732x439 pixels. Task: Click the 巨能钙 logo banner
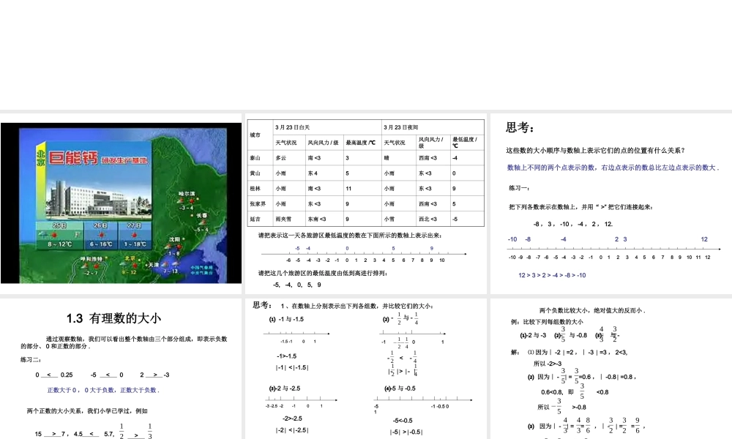[x=98, y=159]
